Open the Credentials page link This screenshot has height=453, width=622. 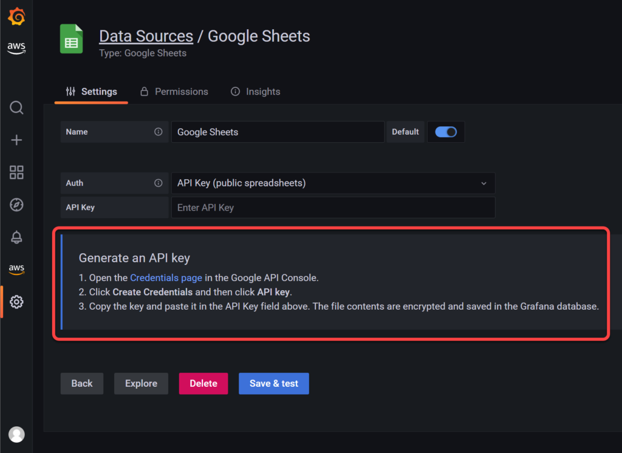(x=166, y=278)
